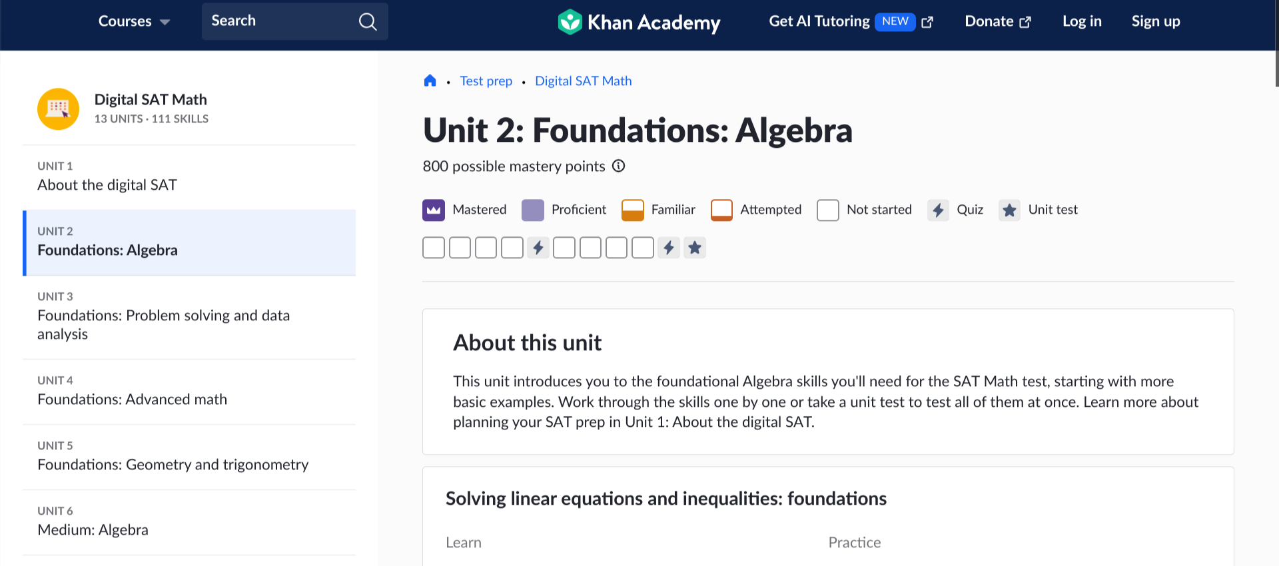The image size is (1279, 566).
Task: Open the first quiz lightning icon in progress row
Action: coord(538,248)
